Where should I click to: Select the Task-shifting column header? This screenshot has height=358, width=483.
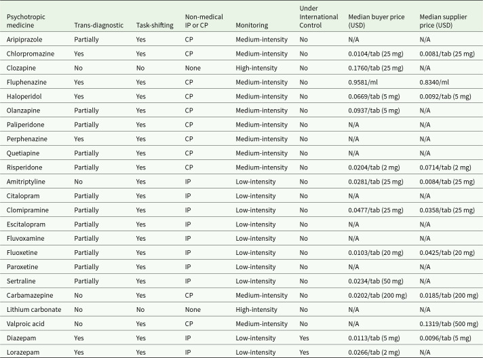[153, 25]
